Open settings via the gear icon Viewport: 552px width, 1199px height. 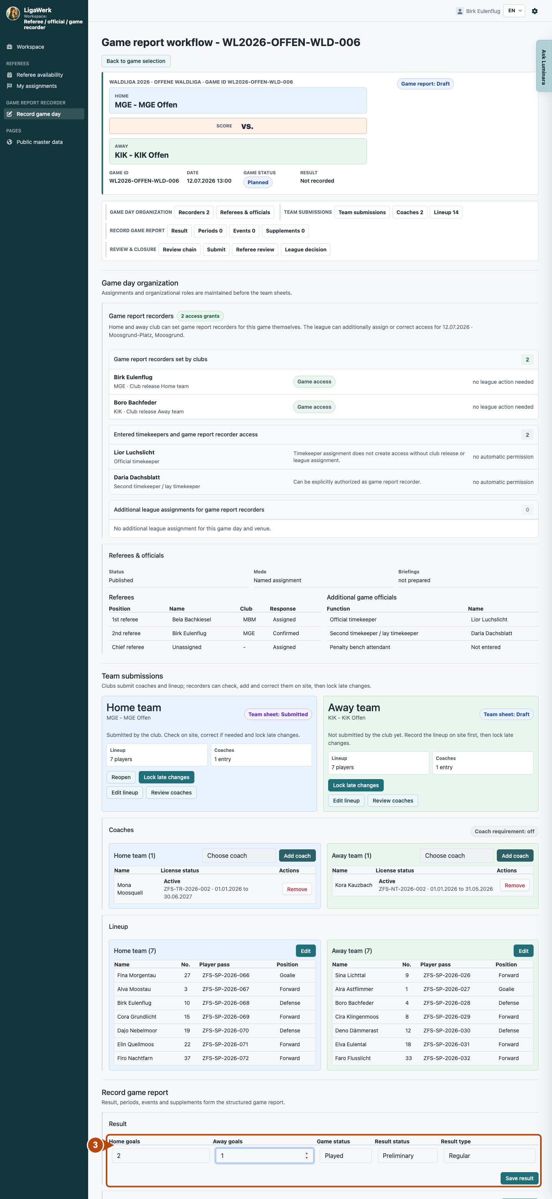pos(534,11)
